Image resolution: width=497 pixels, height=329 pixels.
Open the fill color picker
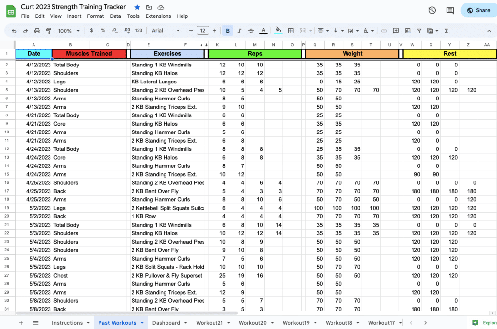pos(278,31)
